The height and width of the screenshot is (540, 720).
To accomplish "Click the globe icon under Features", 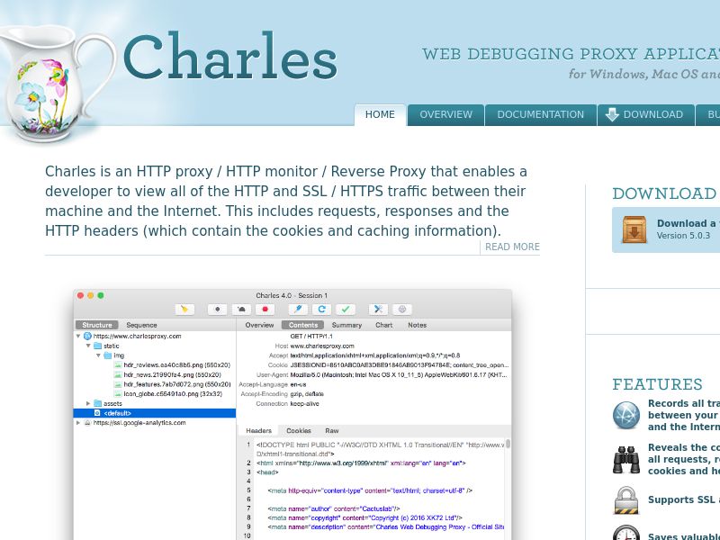I will point(626,416).
